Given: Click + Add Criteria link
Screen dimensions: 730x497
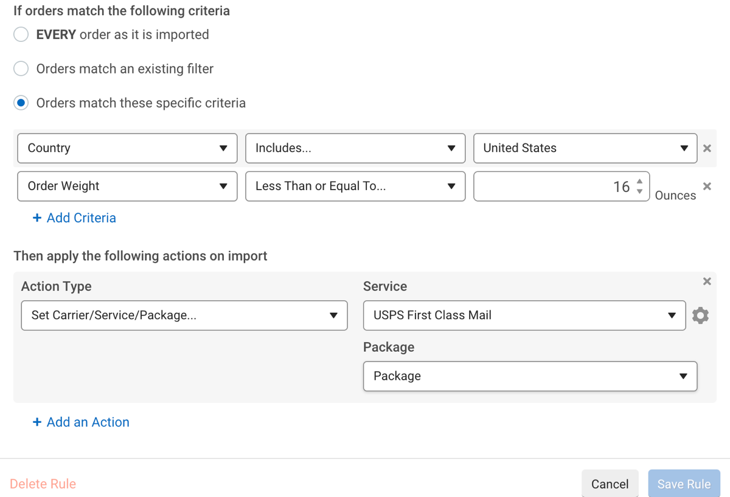Looking at the screenshot, I should click(x=74, y=218).
